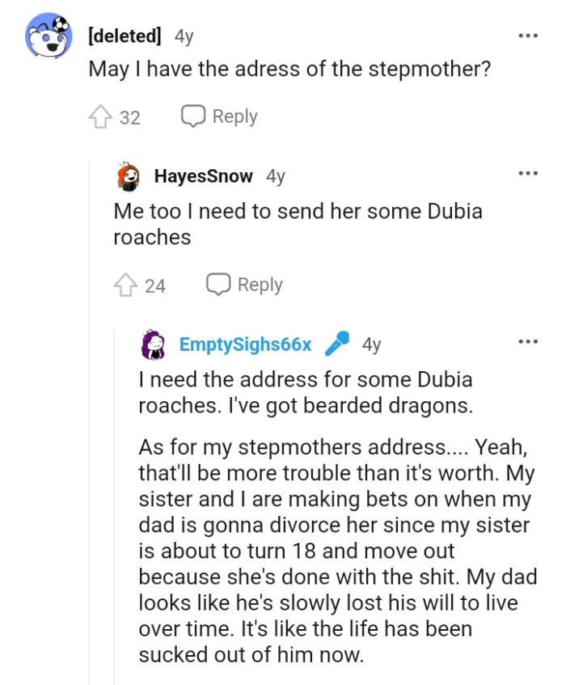Click Reply under HayesSnow's comment
The image size is (566, 685).
pyautogui.click(x=260, y=283)
